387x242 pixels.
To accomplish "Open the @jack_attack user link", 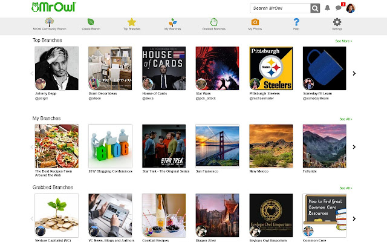I will coord(206,98).
